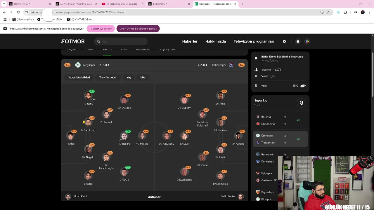Open the Hakkımızda menu item
This screenshot has width=374, height=210.
point(216,41)
